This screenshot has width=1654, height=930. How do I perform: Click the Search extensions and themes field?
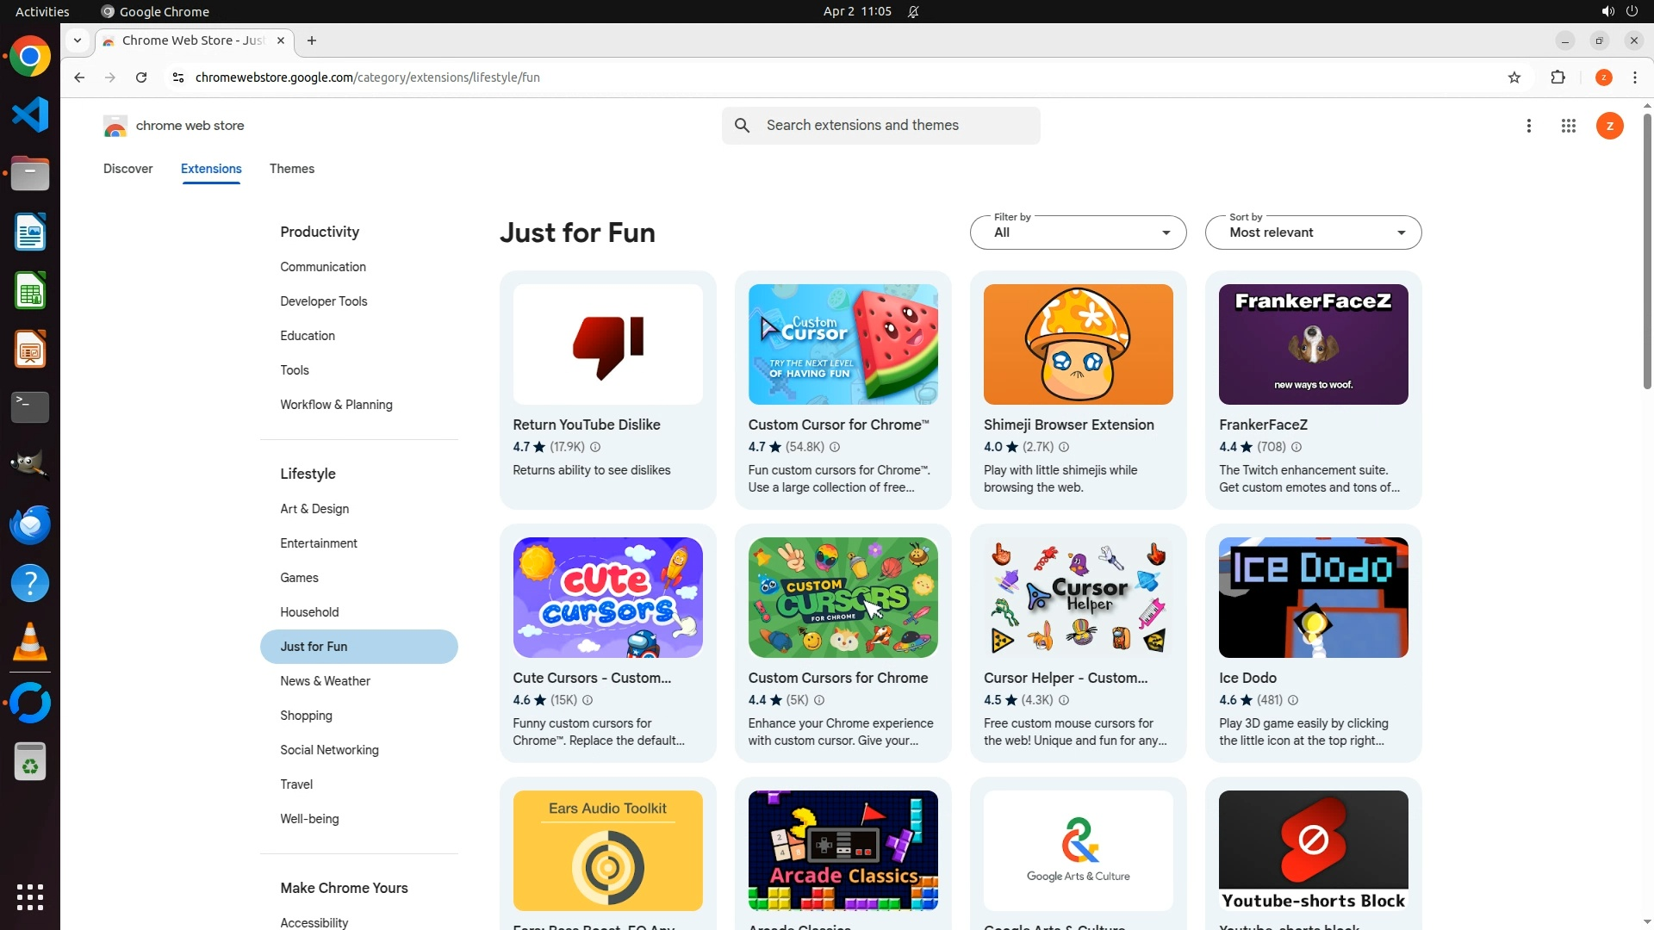[896, 126]
